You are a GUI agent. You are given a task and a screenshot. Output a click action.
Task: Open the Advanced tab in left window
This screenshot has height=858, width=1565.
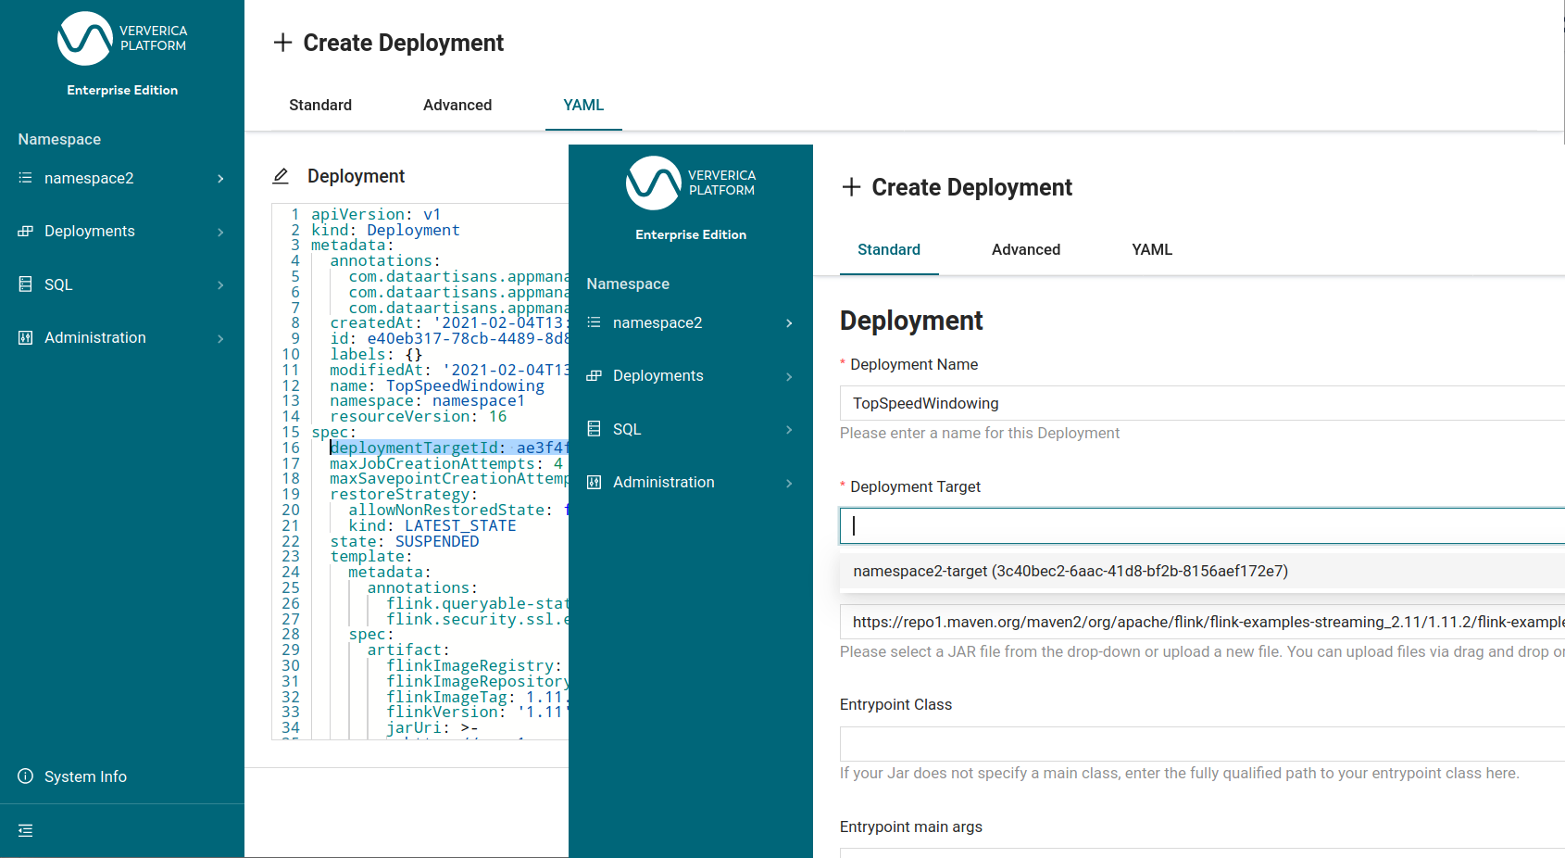point(457,105)
